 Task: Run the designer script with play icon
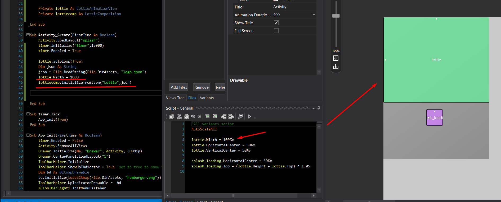coord(249,116)
